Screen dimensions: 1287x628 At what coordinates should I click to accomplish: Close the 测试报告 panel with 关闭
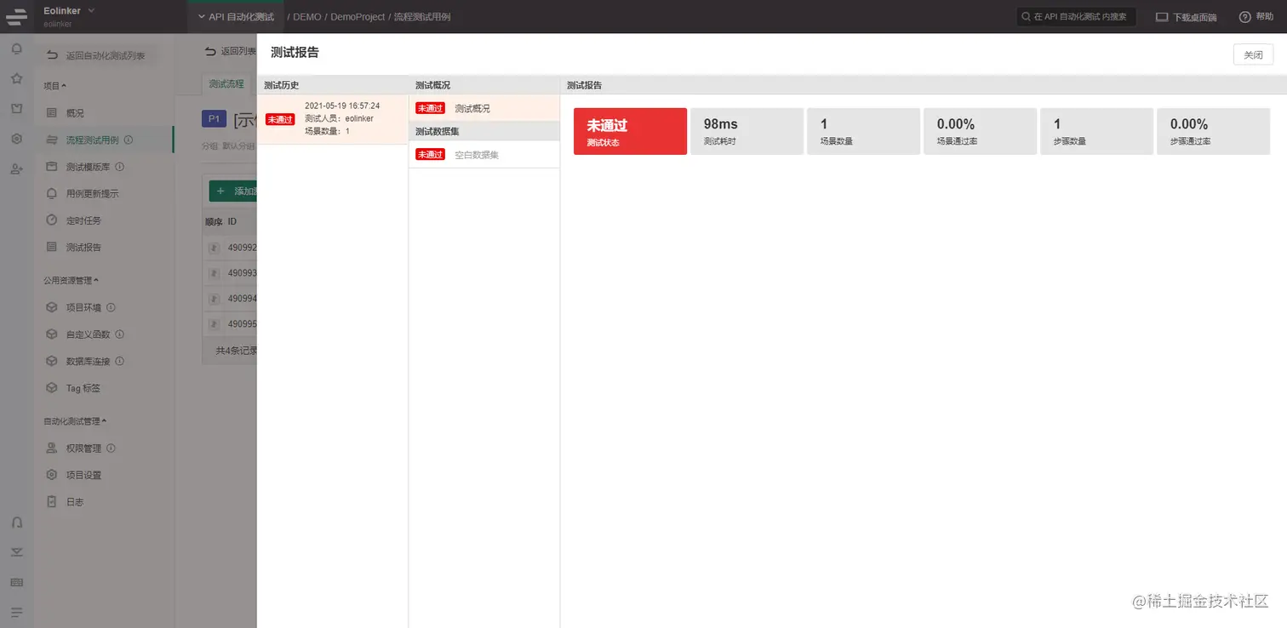pos(1253,54)
